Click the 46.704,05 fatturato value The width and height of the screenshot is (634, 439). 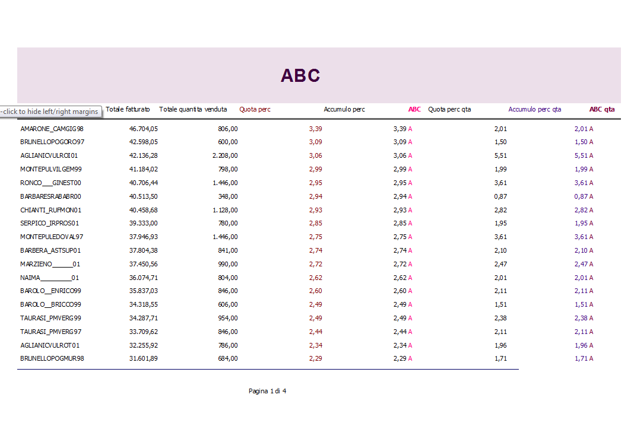[x=144, y=129]
